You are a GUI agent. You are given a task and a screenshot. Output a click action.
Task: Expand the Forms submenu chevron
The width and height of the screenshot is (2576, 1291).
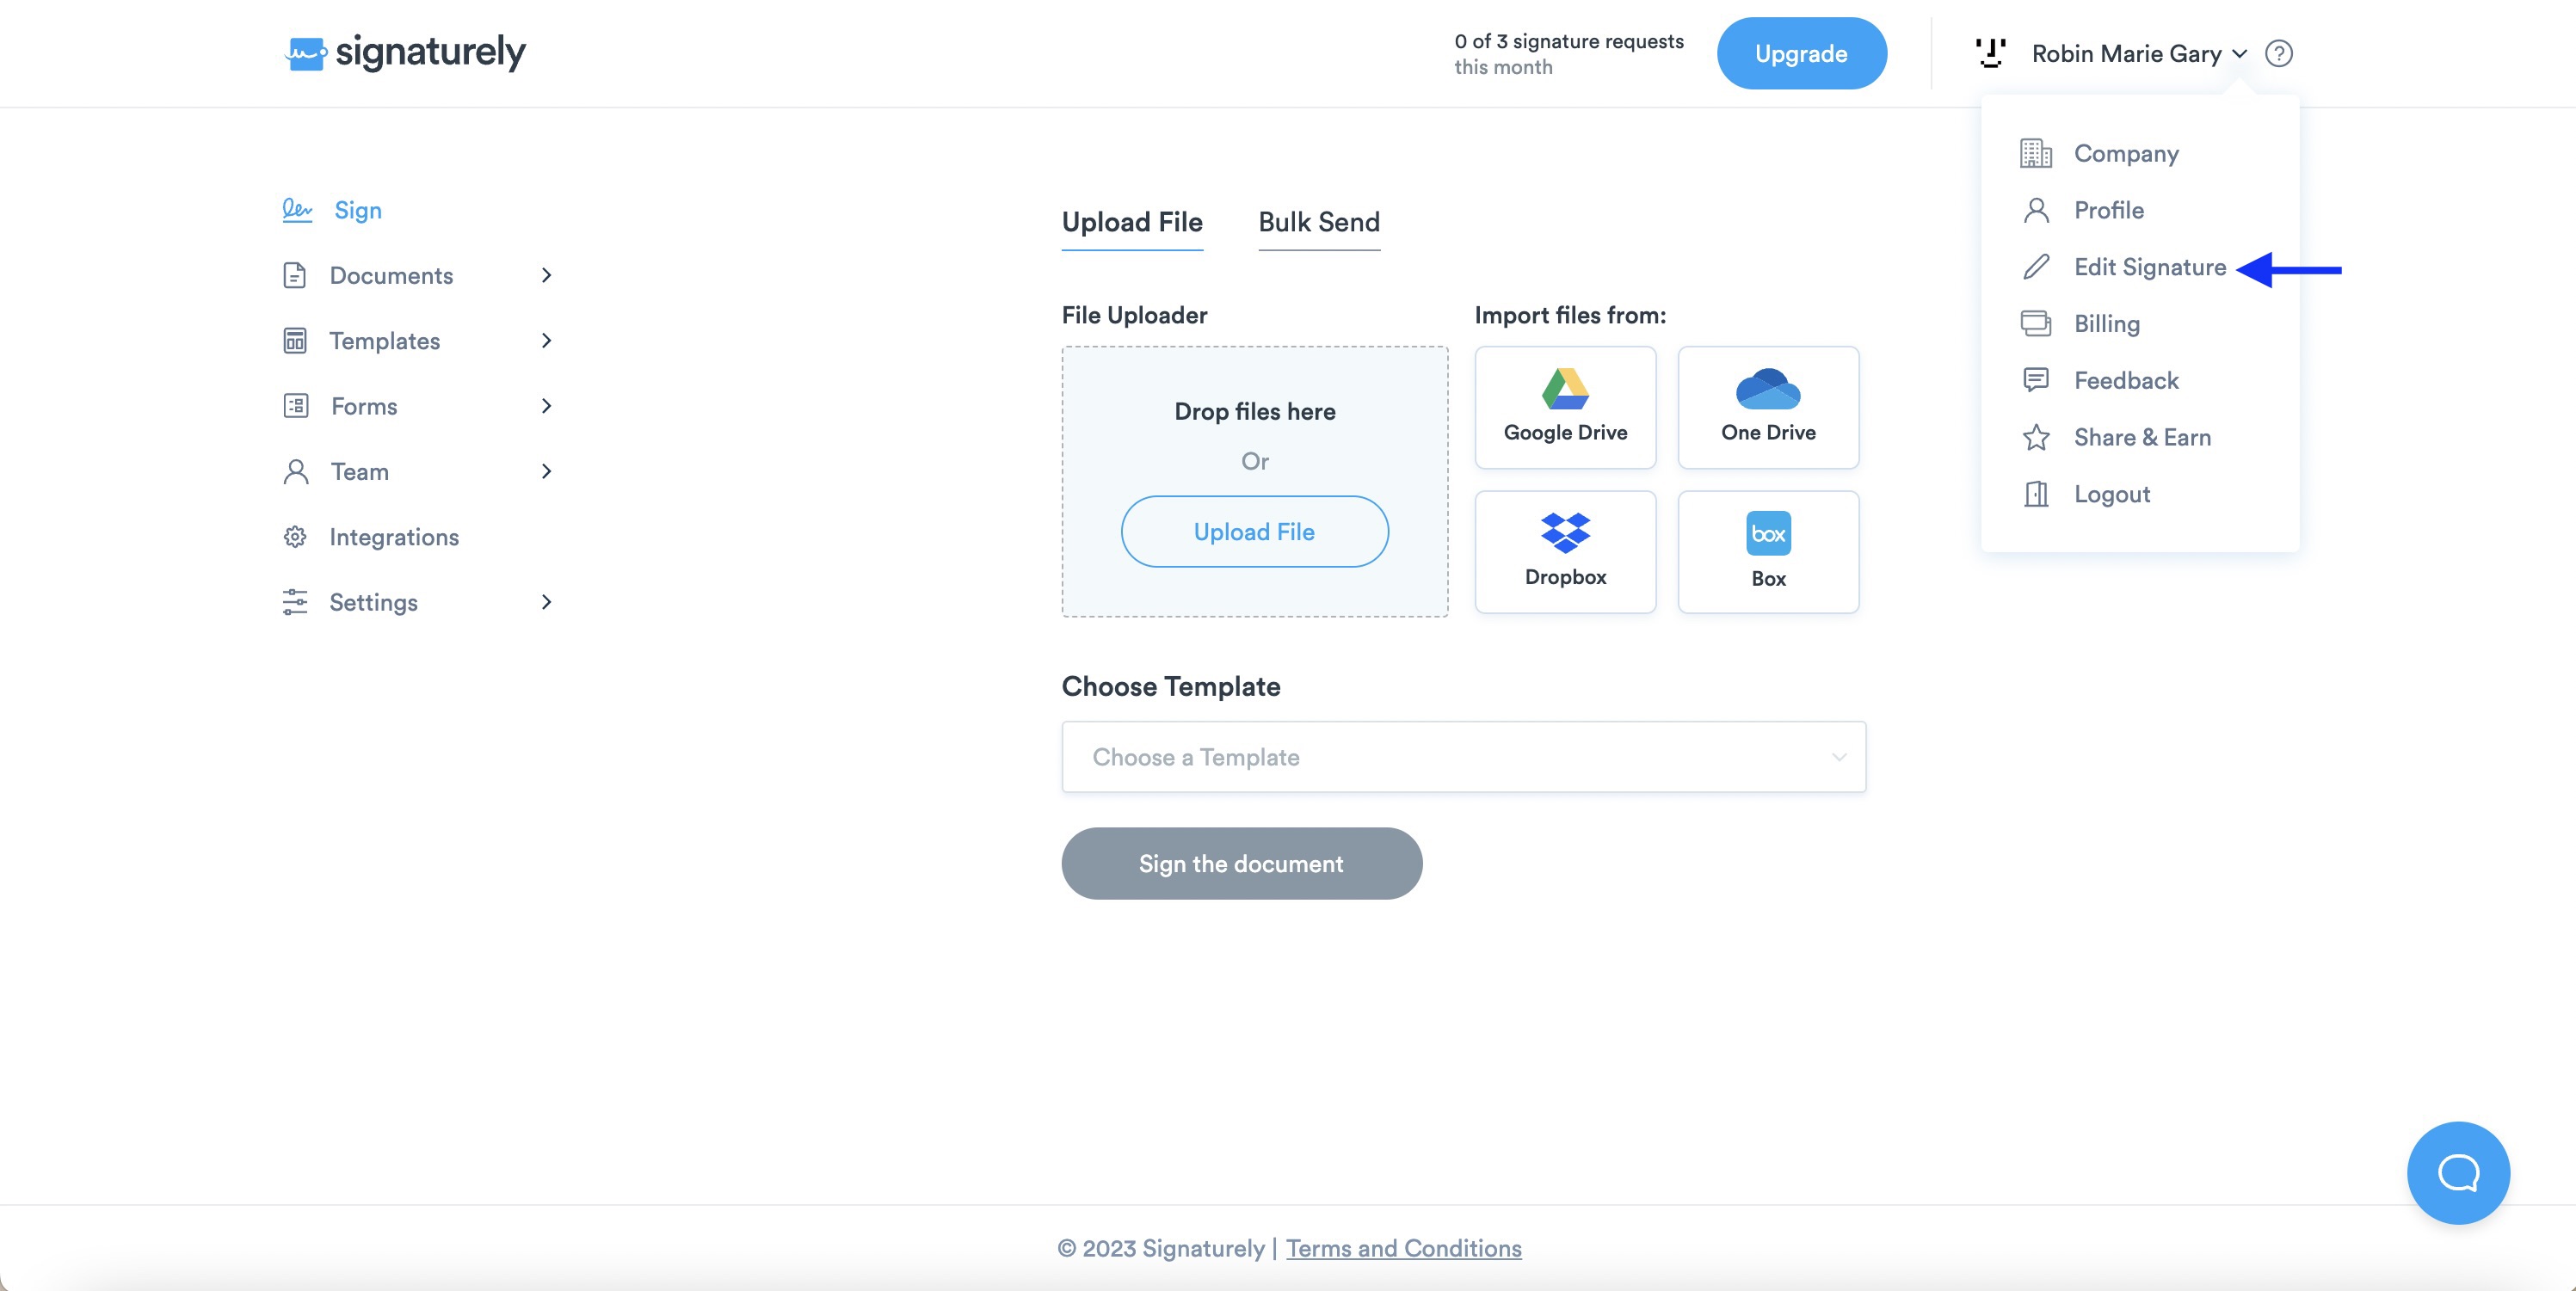(x=546, y=406)
